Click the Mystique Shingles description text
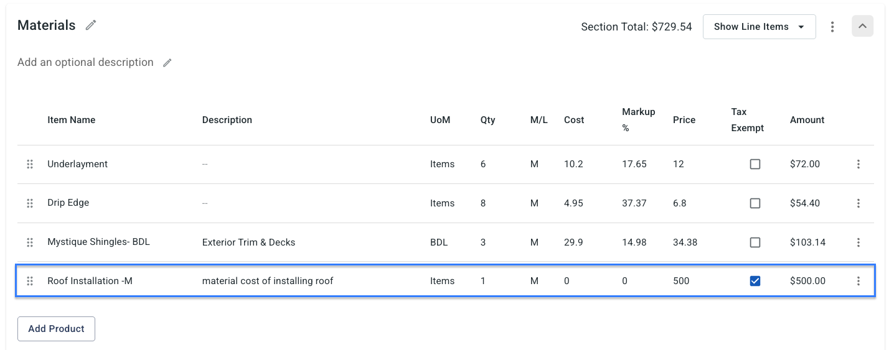The height and width of the screenshot is (350, 889). [x=248, y=242]
